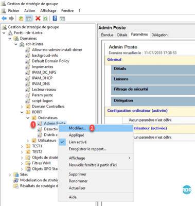The width and height of the screenshot is (195, 206).
Task: Click the Forêt rdr-it.intra forest icon
Action: (x=10, y=33)
